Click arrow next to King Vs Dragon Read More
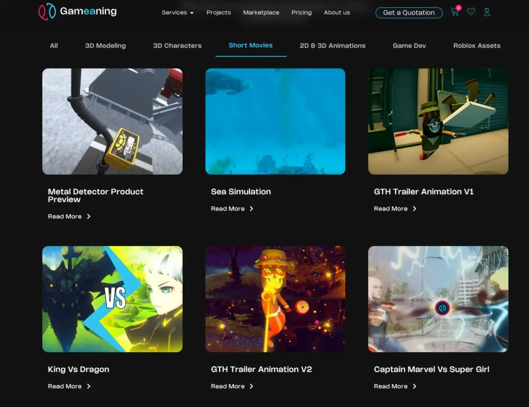 click(89, 386)
